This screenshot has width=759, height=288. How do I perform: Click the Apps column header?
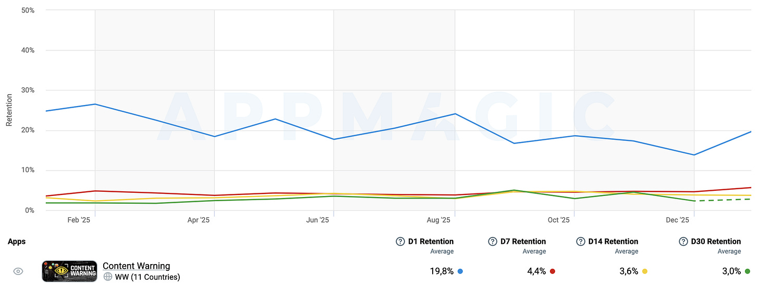(17, 241)
